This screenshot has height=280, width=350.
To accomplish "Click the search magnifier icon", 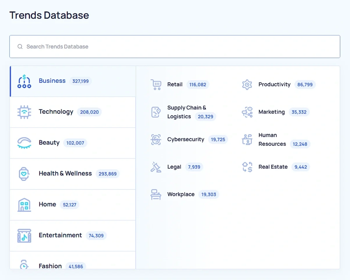I will pyautogui.click(x=20, y=46).
